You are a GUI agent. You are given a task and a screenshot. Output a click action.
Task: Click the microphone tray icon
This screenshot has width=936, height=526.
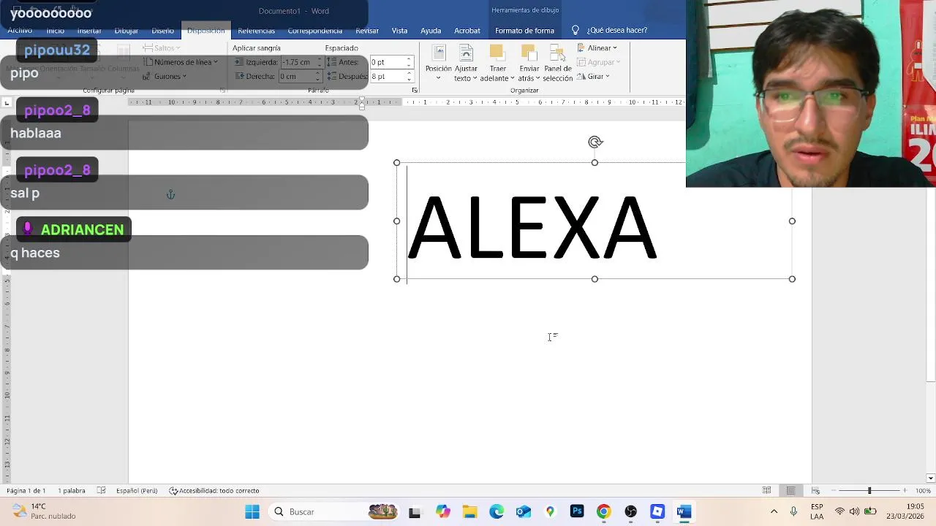pos(793,511)
